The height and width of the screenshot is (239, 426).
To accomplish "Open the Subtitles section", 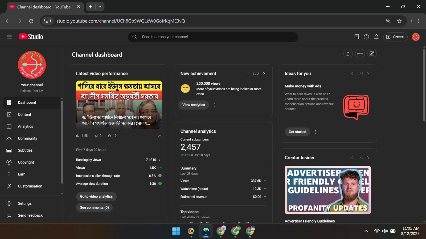I will coord(32,150).
